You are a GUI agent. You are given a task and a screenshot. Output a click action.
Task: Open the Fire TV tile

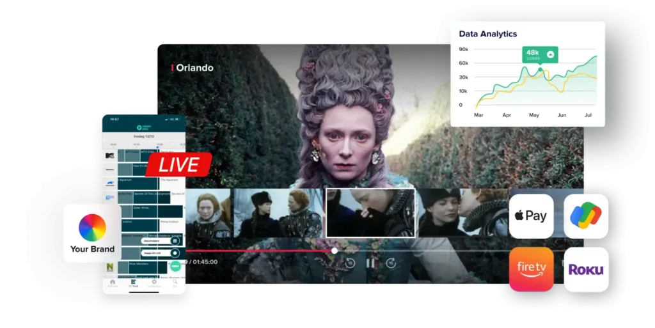pyautogui.click(x=531, y=269)
